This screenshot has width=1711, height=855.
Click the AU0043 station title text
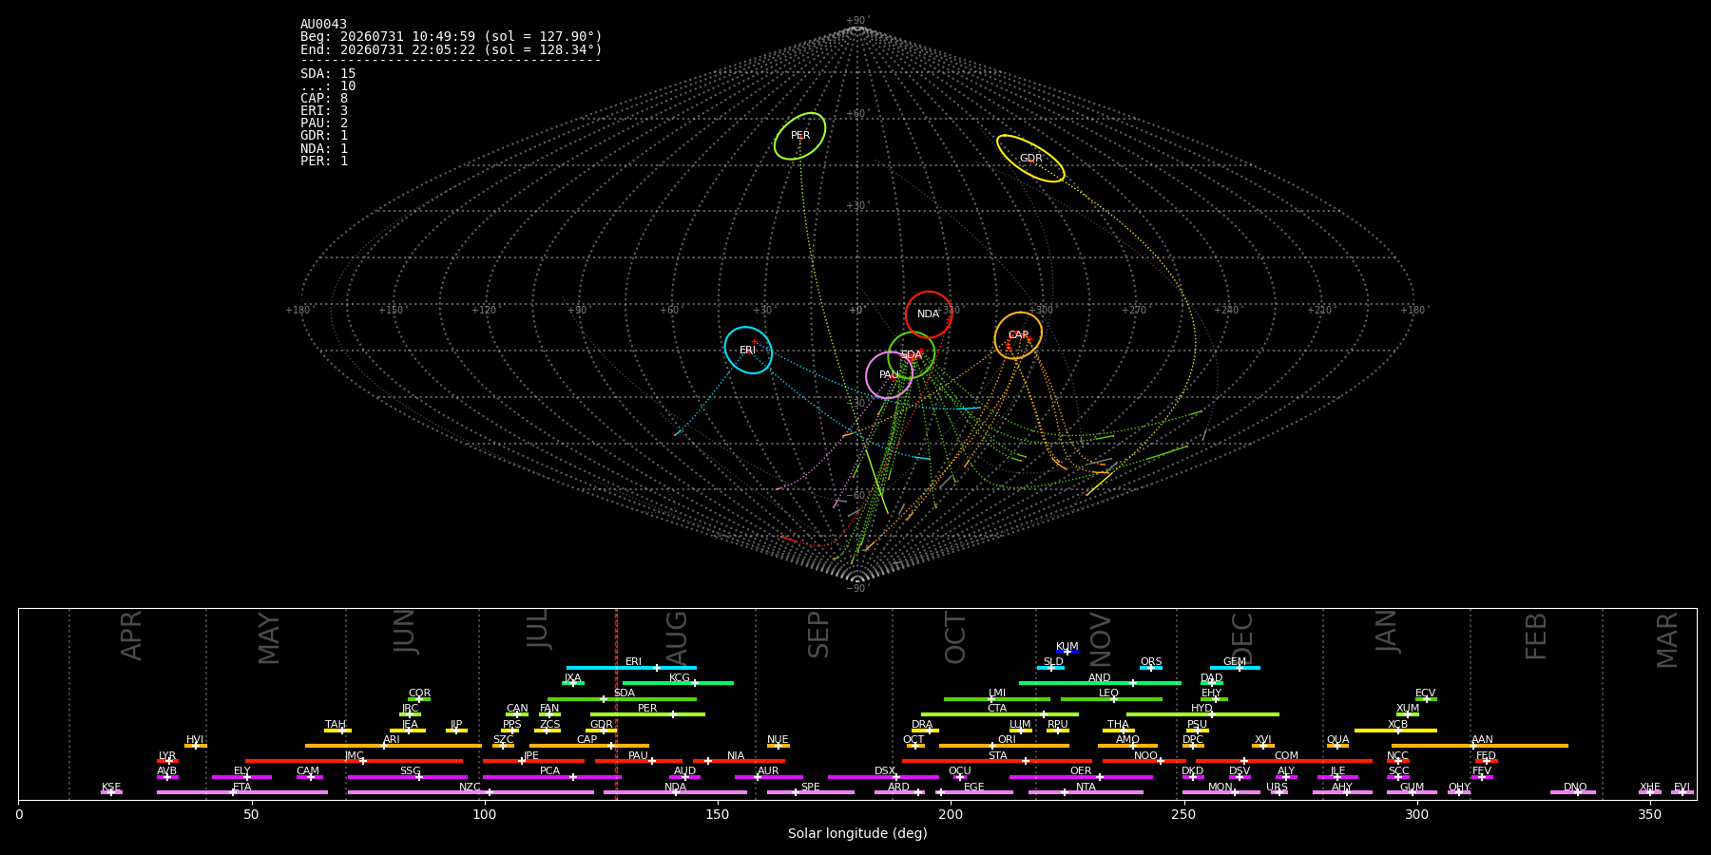pos(324,25)
